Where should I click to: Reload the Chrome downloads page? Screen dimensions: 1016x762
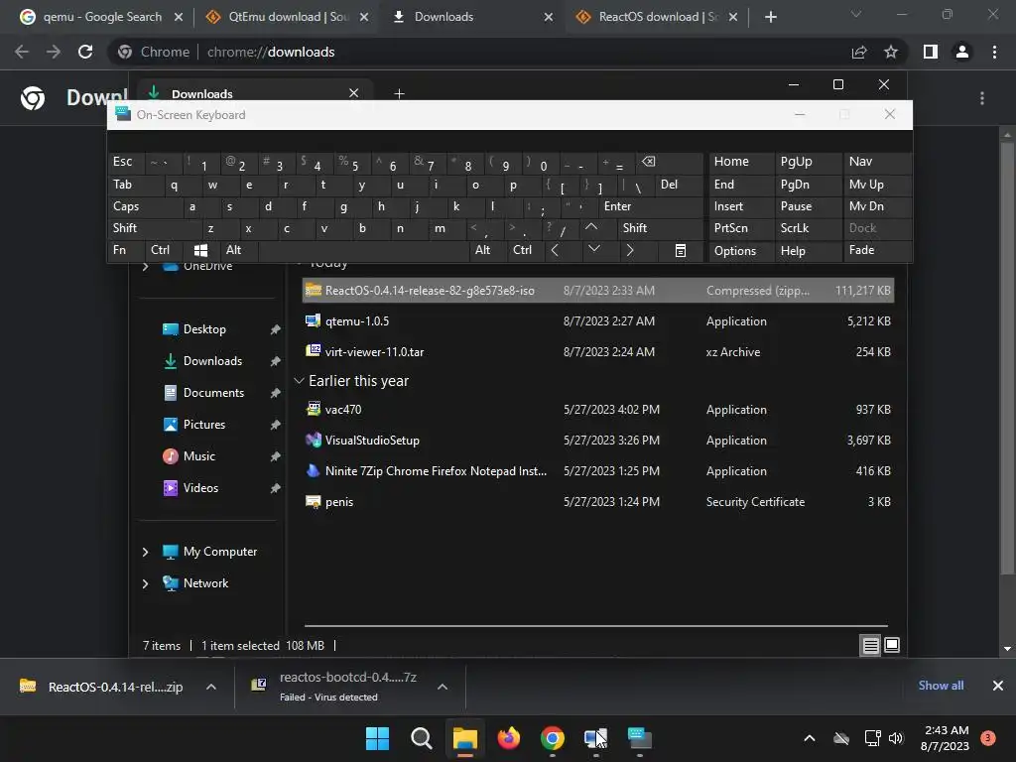tap(85, 52)
